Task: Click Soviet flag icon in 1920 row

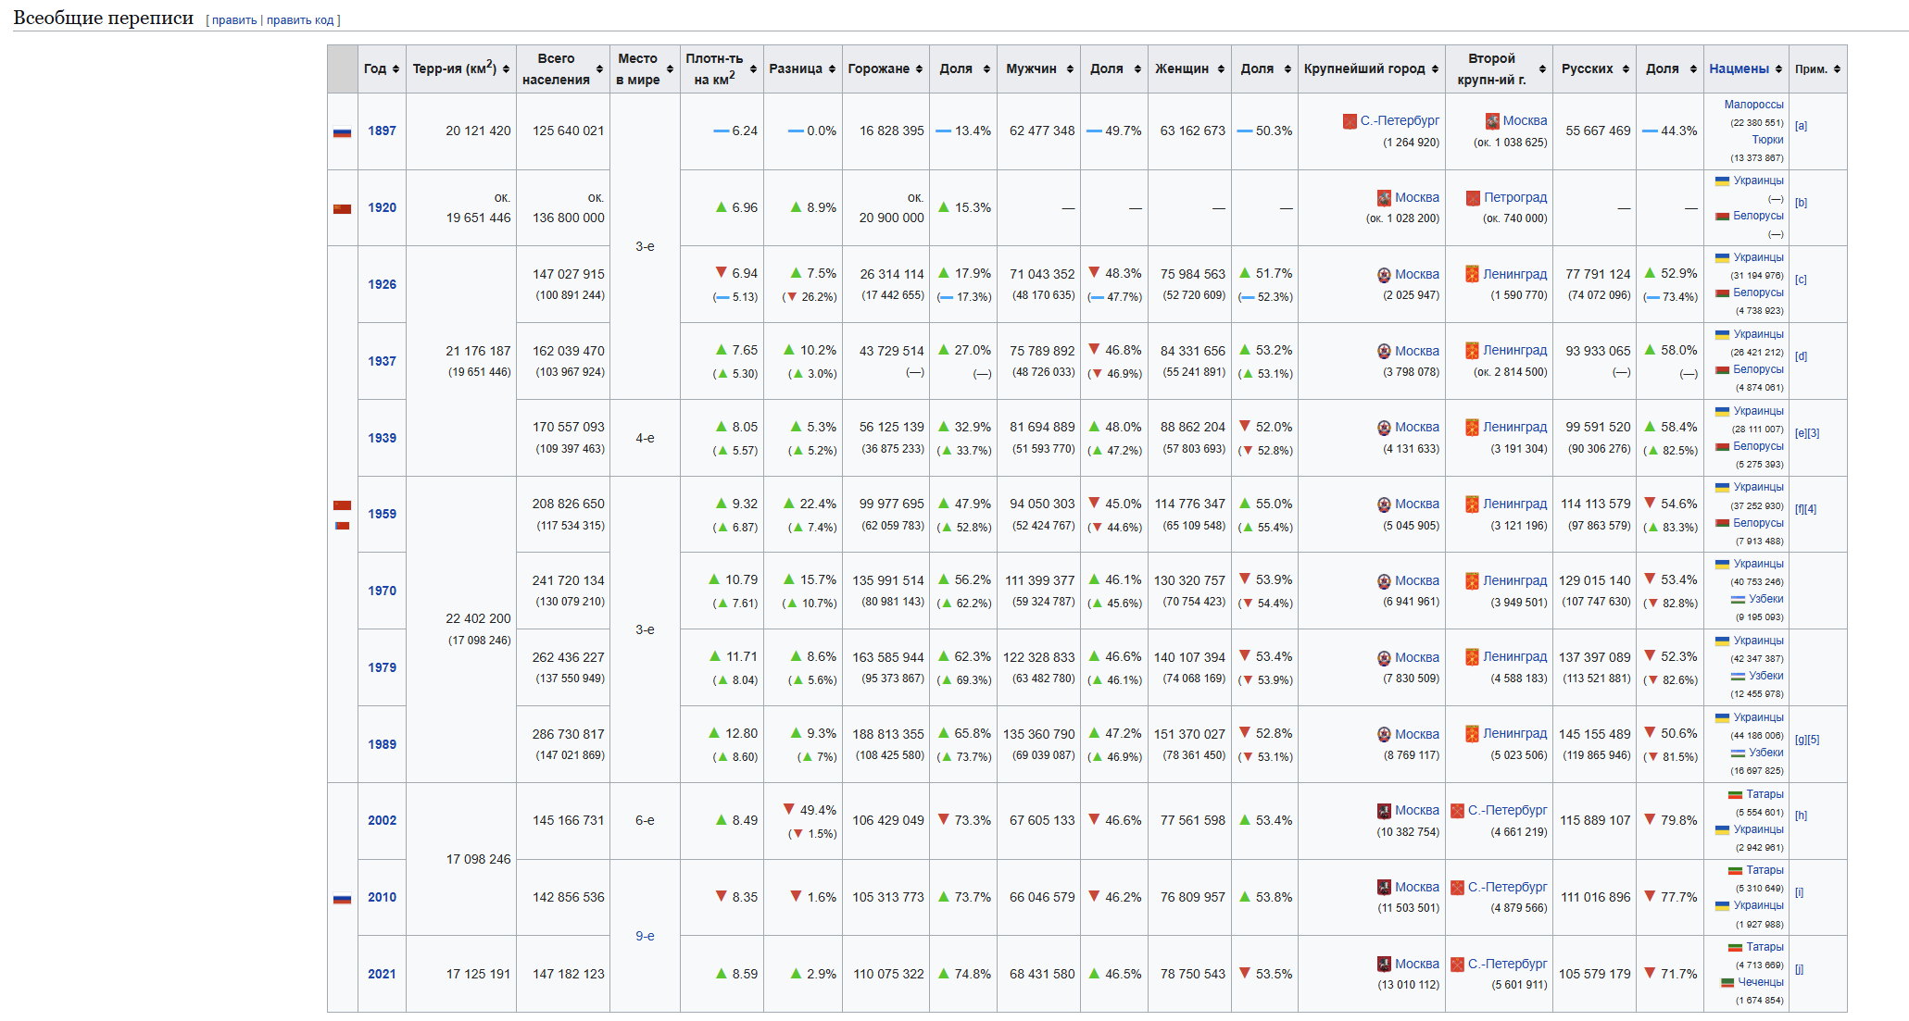Action: 342,209
